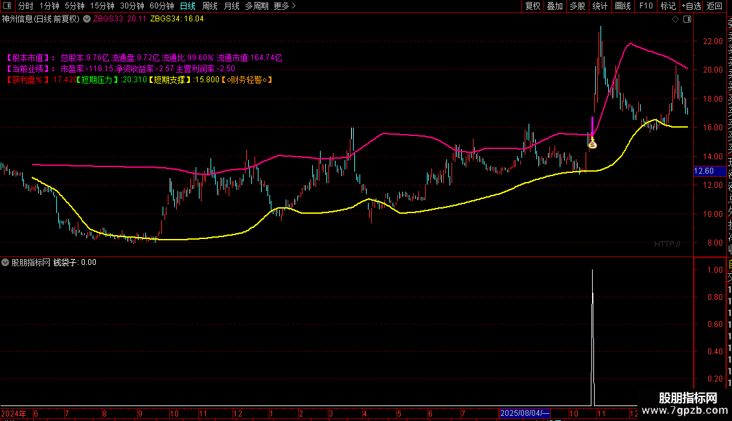732x421 pixels.
Task: Click the window layout icon beside diamond
Action: 687,19
